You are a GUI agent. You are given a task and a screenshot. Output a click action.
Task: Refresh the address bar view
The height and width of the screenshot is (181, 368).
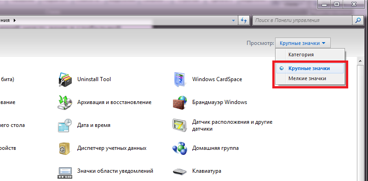coord(244,20)
